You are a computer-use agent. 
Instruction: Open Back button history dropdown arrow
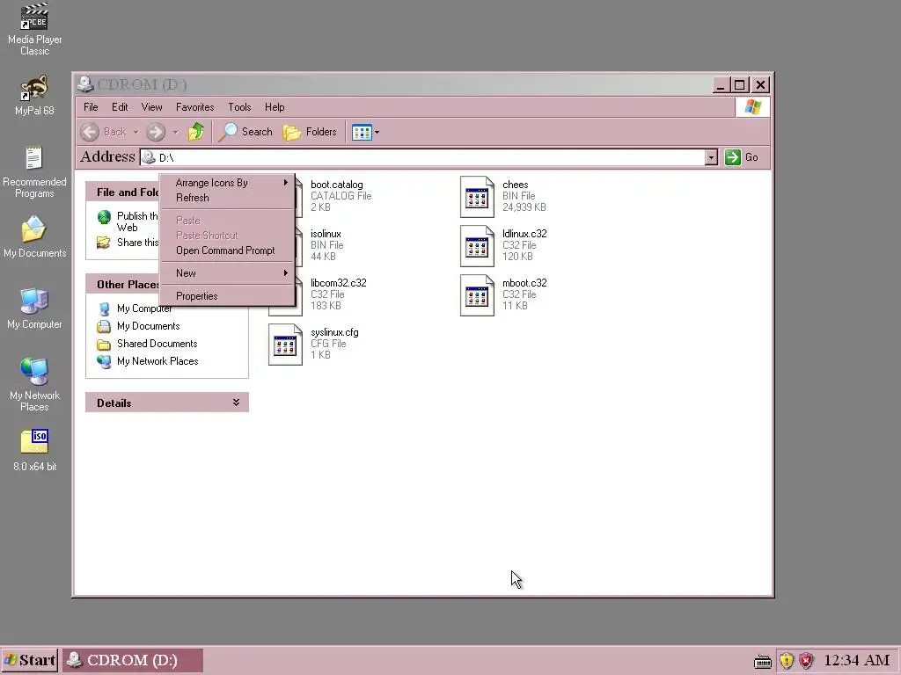[x=136, y=133]
